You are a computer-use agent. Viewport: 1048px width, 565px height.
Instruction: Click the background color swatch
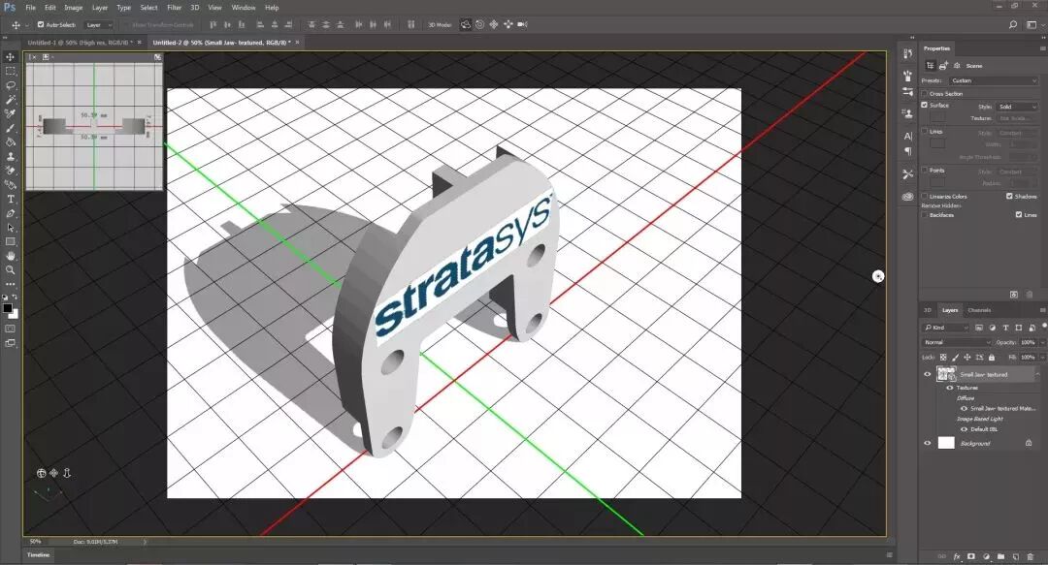pyautogui.click(x=15, y=314)
